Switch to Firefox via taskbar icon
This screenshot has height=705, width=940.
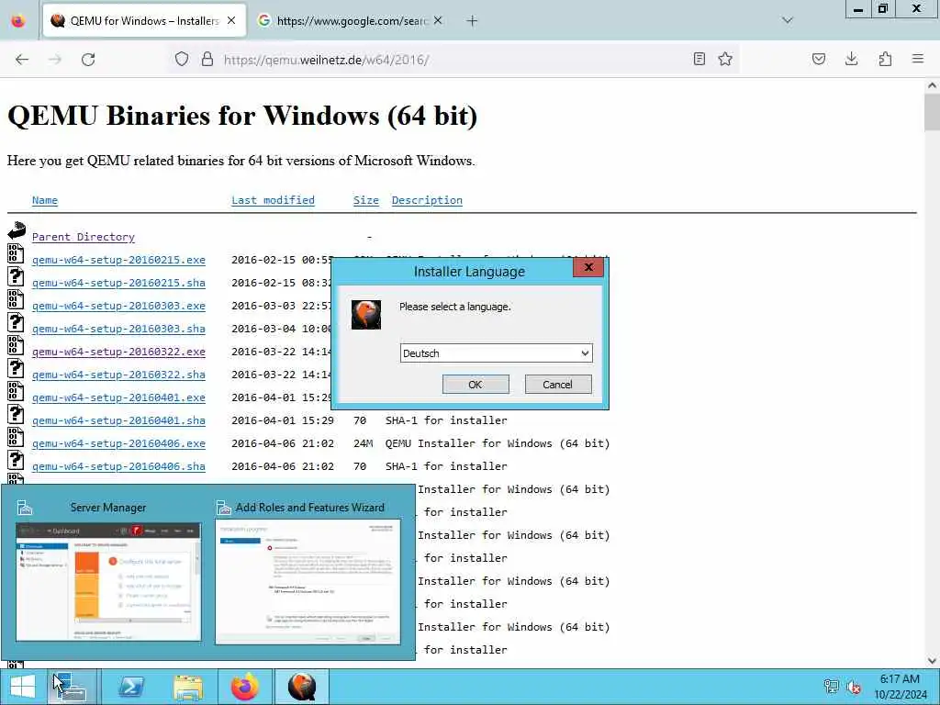point(244,687)
